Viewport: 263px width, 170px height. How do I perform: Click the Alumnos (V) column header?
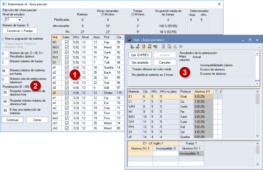[203, 92]
